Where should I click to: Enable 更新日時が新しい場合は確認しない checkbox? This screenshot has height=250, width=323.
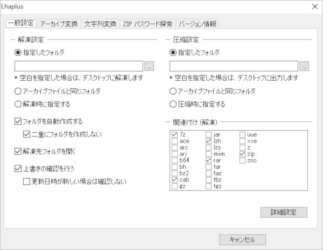(27, 182)
